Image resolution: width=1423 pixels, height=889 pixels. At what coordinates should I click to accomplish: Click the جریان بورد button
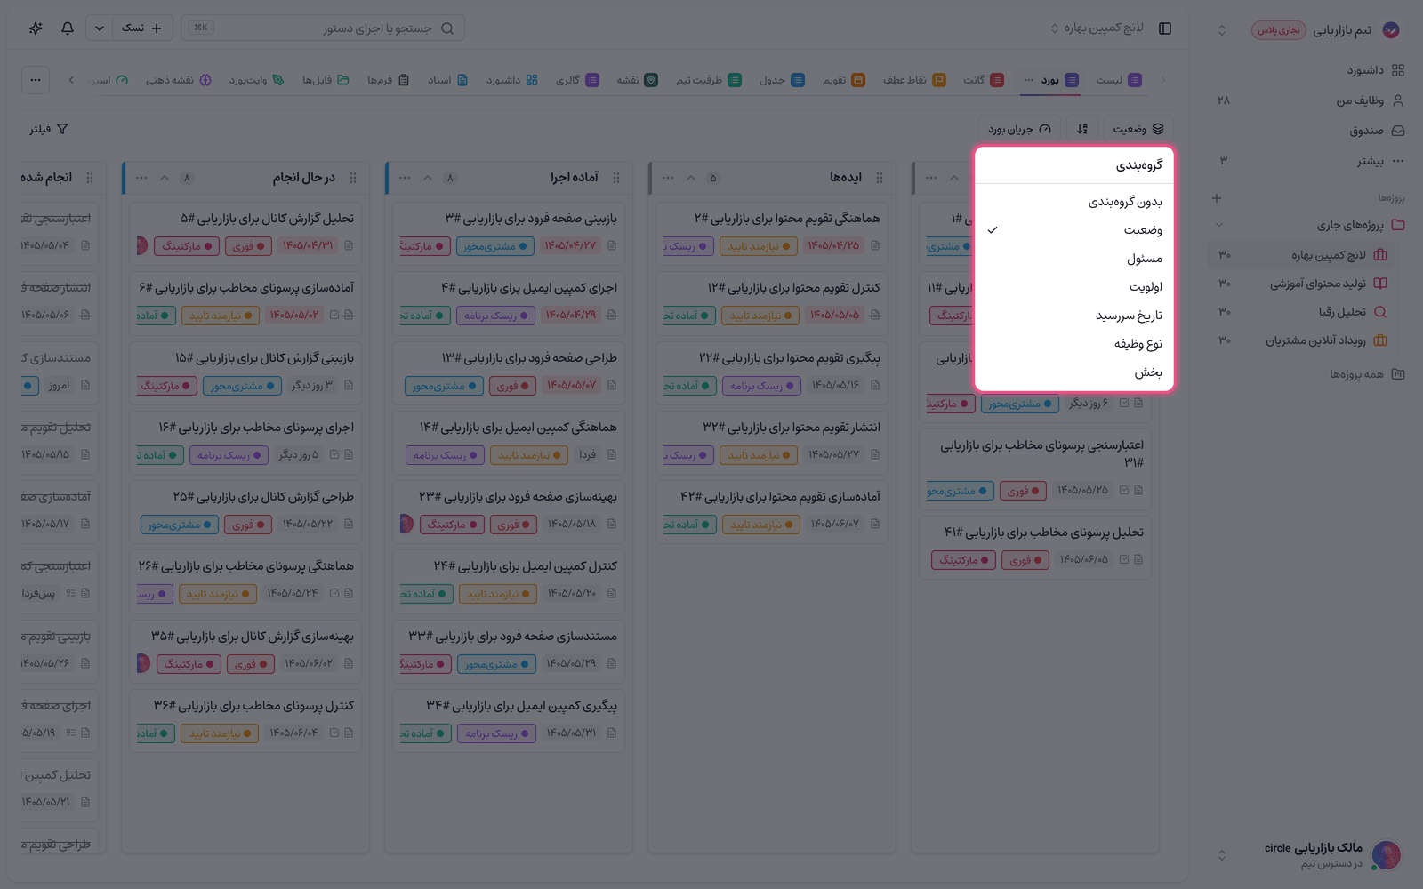click(1019, 129)
